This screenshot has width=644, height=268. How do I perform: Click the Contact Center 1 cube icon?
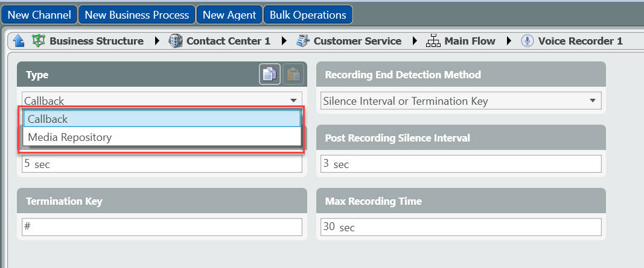(176, 41)
